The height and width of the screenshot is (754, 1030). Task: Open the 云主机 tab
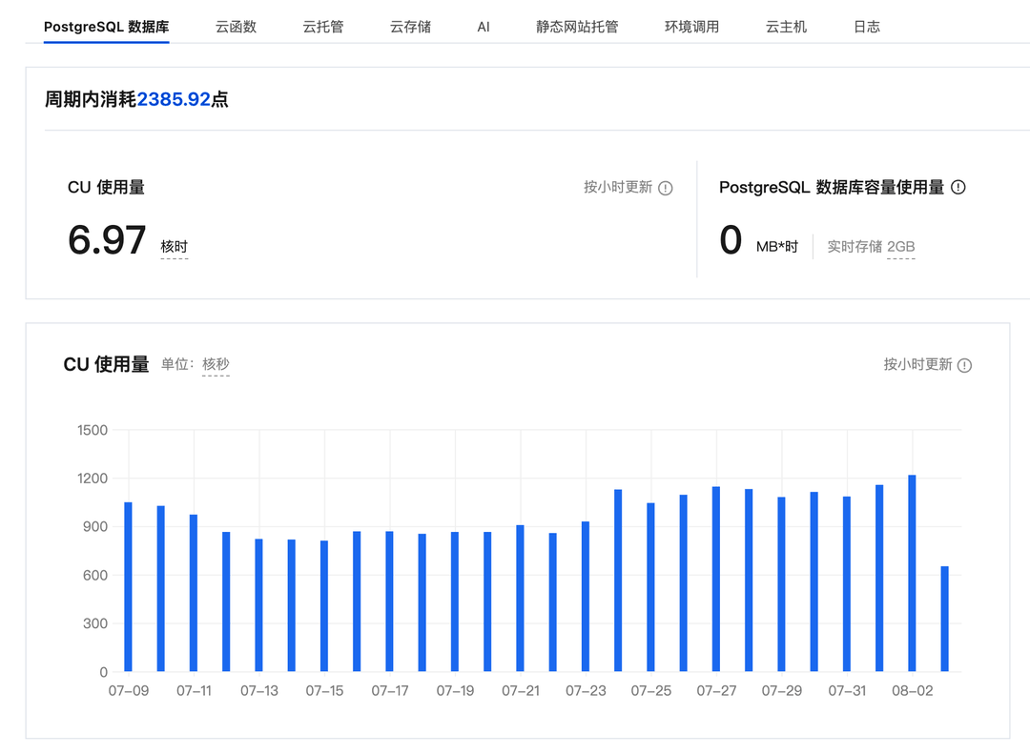[786, 27]
